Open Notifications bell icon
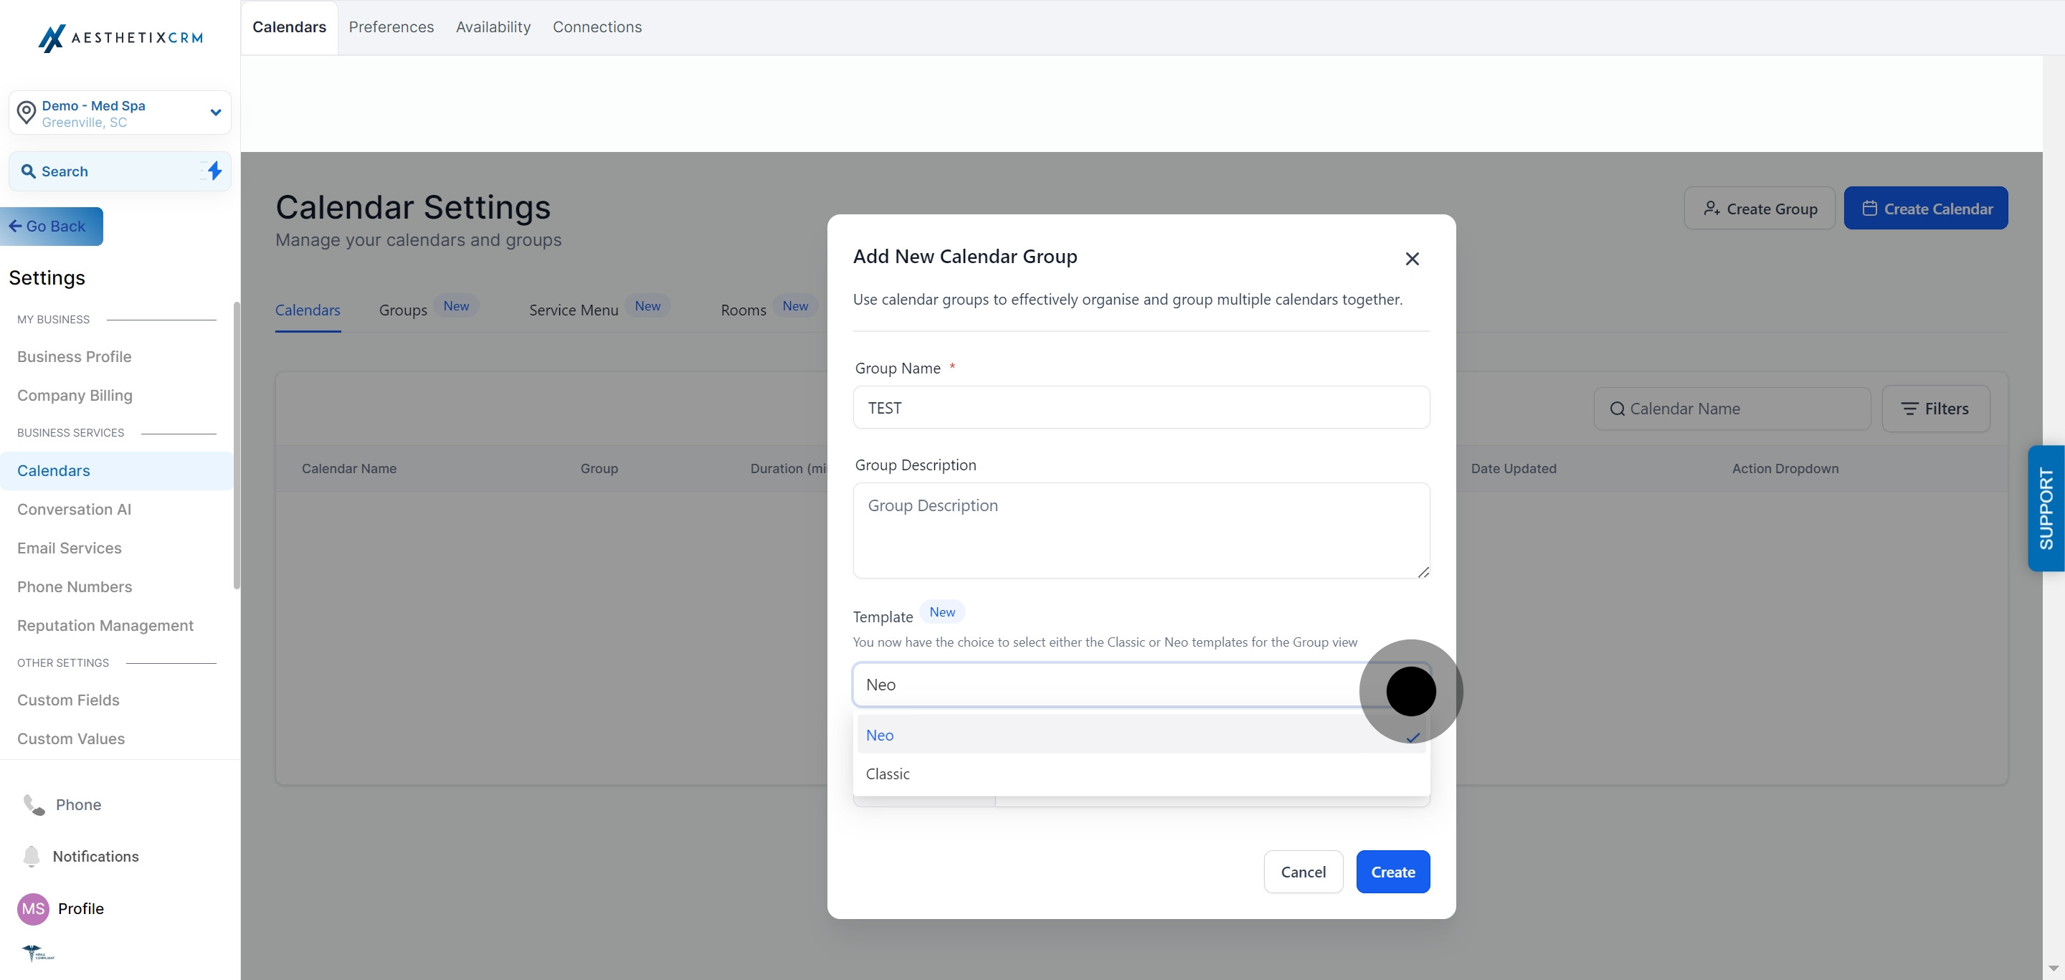Viewport: 2065px width, 980px height. click(32, 856)
